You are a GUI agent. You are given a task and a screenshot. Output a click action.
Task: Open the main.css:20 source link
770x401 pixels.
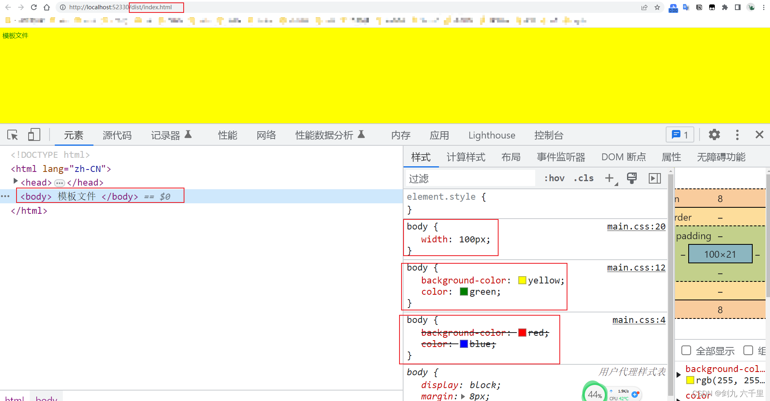[x=636, y=227]
